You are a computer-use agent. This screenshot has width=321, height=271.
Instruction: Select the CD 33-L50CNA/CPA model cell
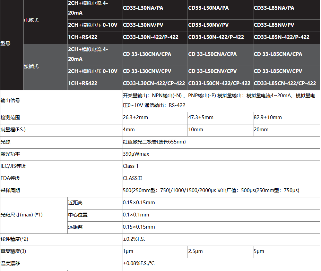(212, 54)
